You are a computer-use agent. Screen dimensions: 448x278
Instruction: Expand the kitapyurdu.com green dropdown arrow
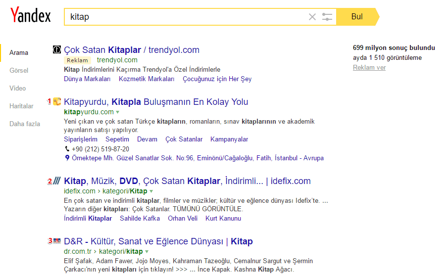[x=118, y=112]
